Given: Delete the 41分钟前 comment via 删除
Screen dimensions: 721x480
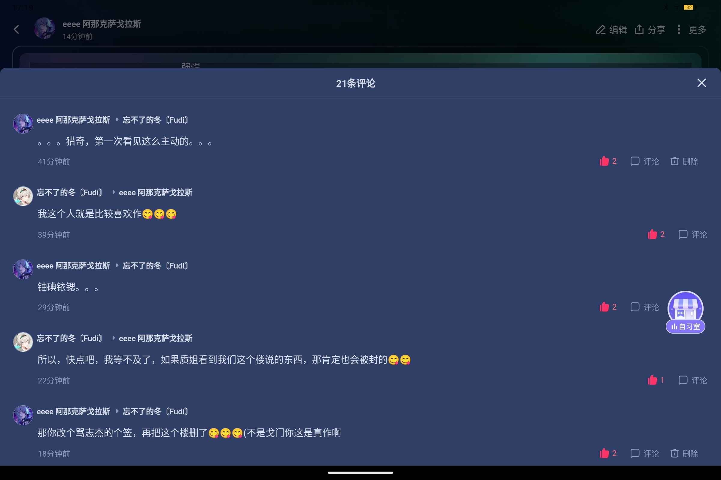Looking at the screenshot, I should point(684,161).
